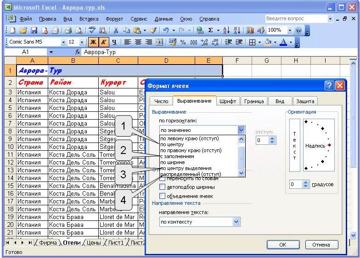
Task: Click the AutoSum sigma icon
Action: click(x=211, y=30)
